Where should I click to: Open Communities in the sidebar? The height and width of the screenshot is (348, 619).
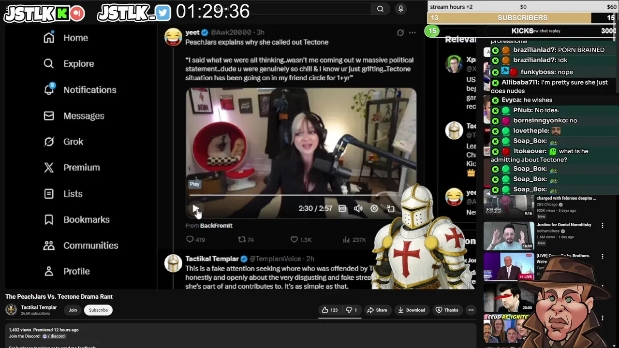(81, 245)
